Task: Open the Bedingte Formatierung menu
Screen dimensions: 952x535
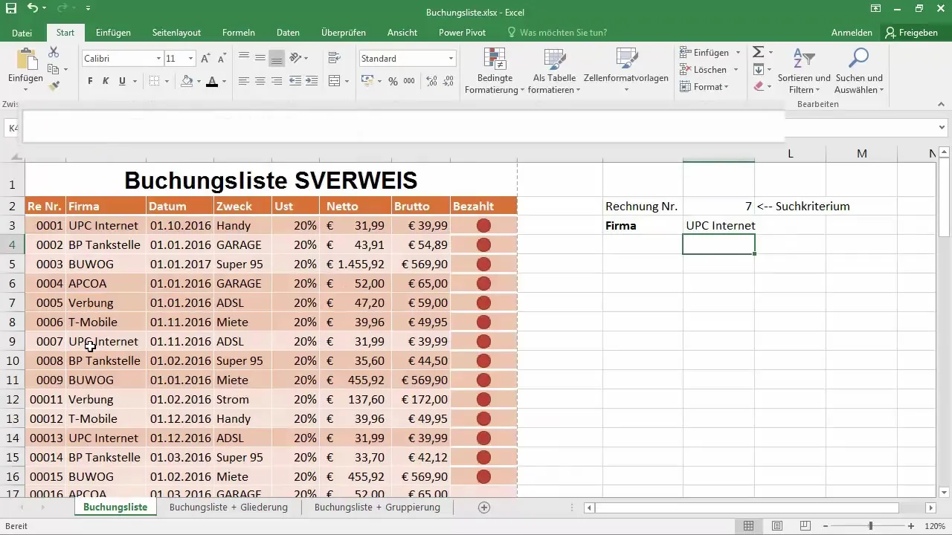Action: pyautogui.click(x=495, y=71)
